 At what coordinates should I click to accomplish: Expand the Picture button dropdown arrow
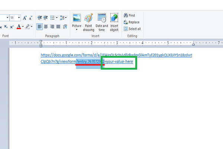[x=77, y=30]
